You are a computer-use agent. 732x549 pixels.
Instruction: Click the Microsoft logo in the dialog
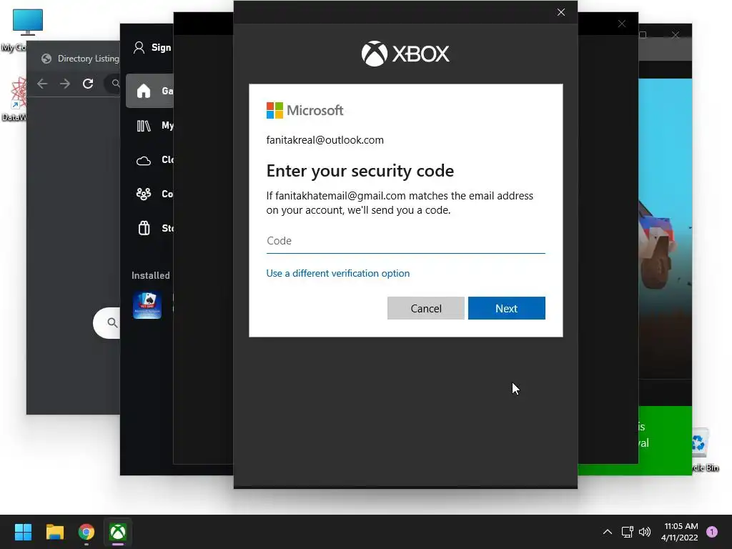[305, 111]
